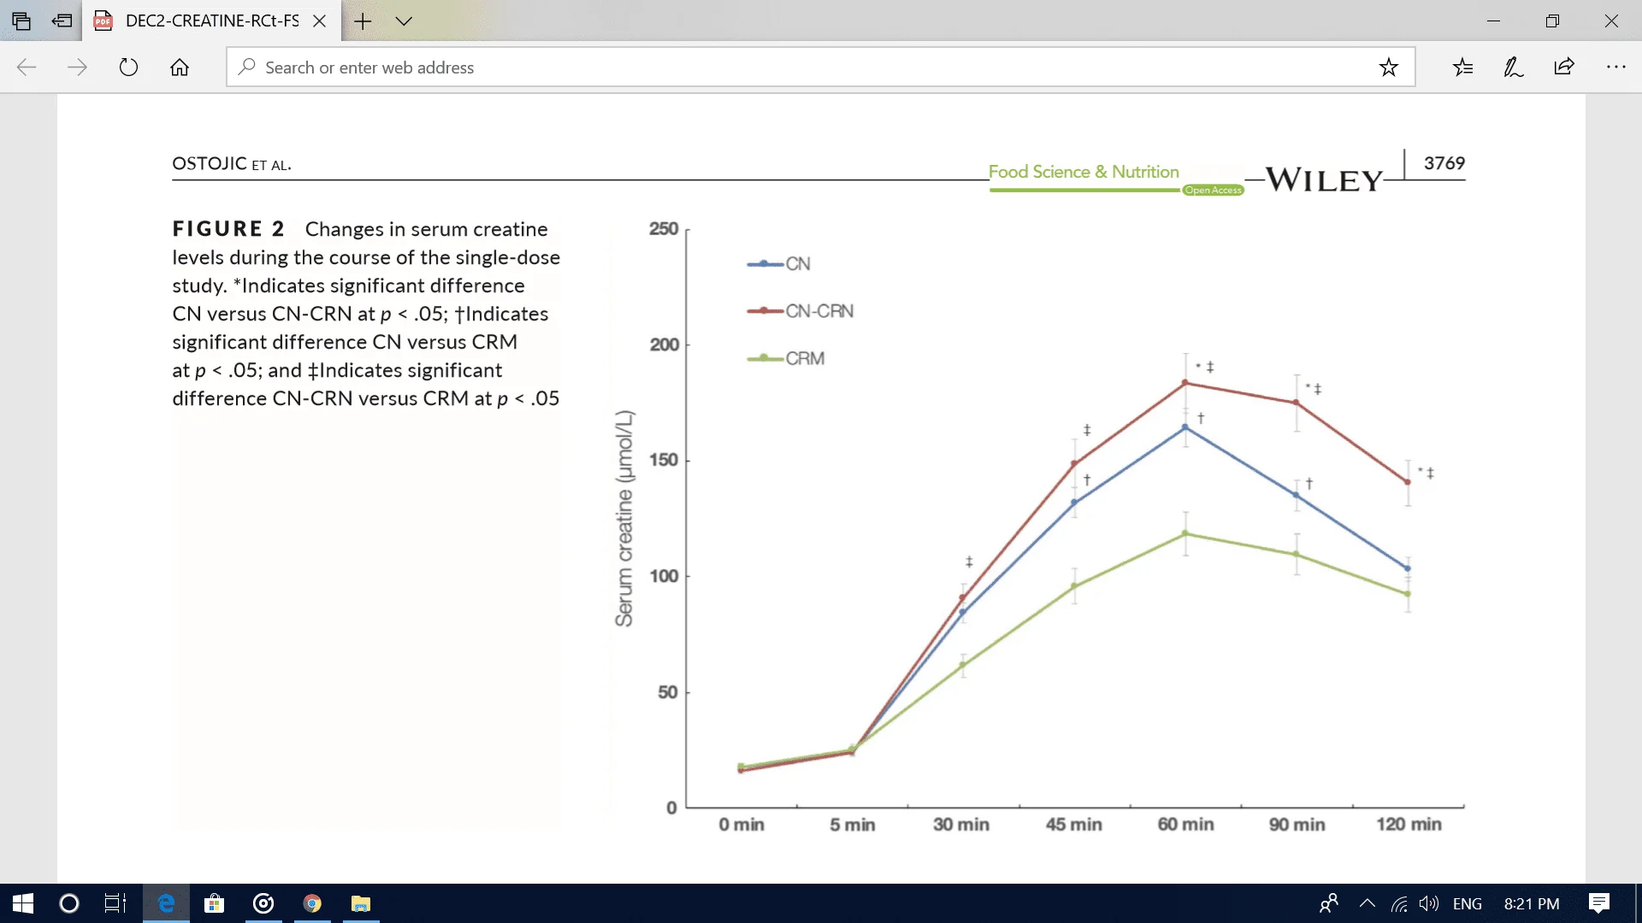Click the 5 min x-axis label

pos(852,825)
